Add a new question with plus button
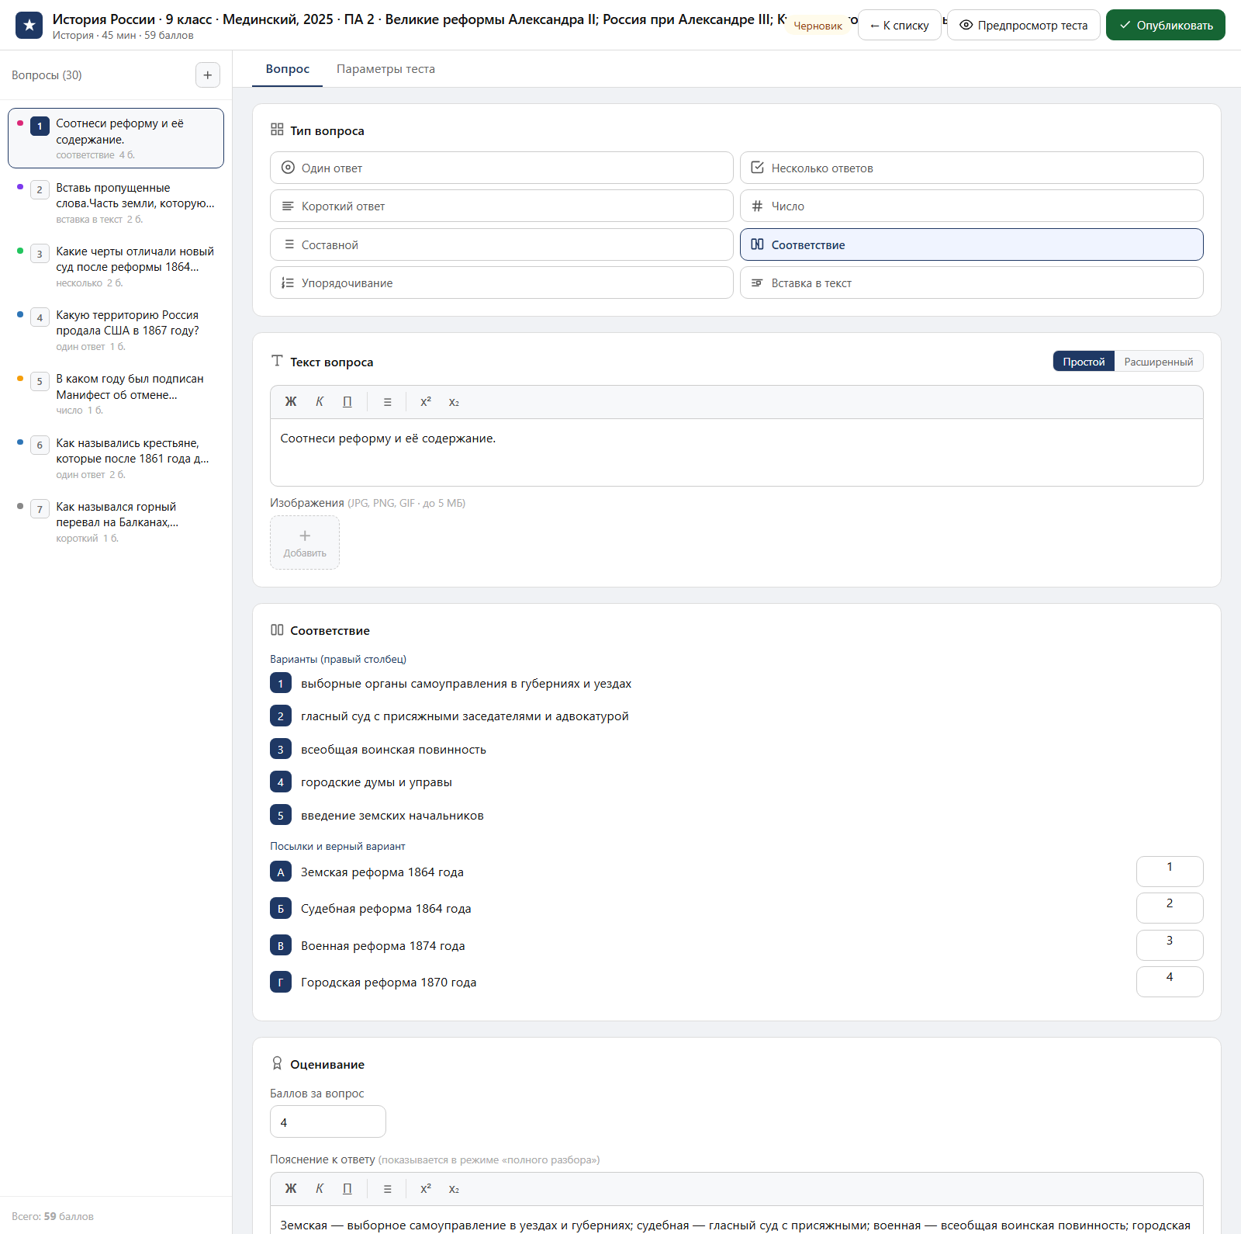The image size is (1241, 1234). (x=207, y=75)
